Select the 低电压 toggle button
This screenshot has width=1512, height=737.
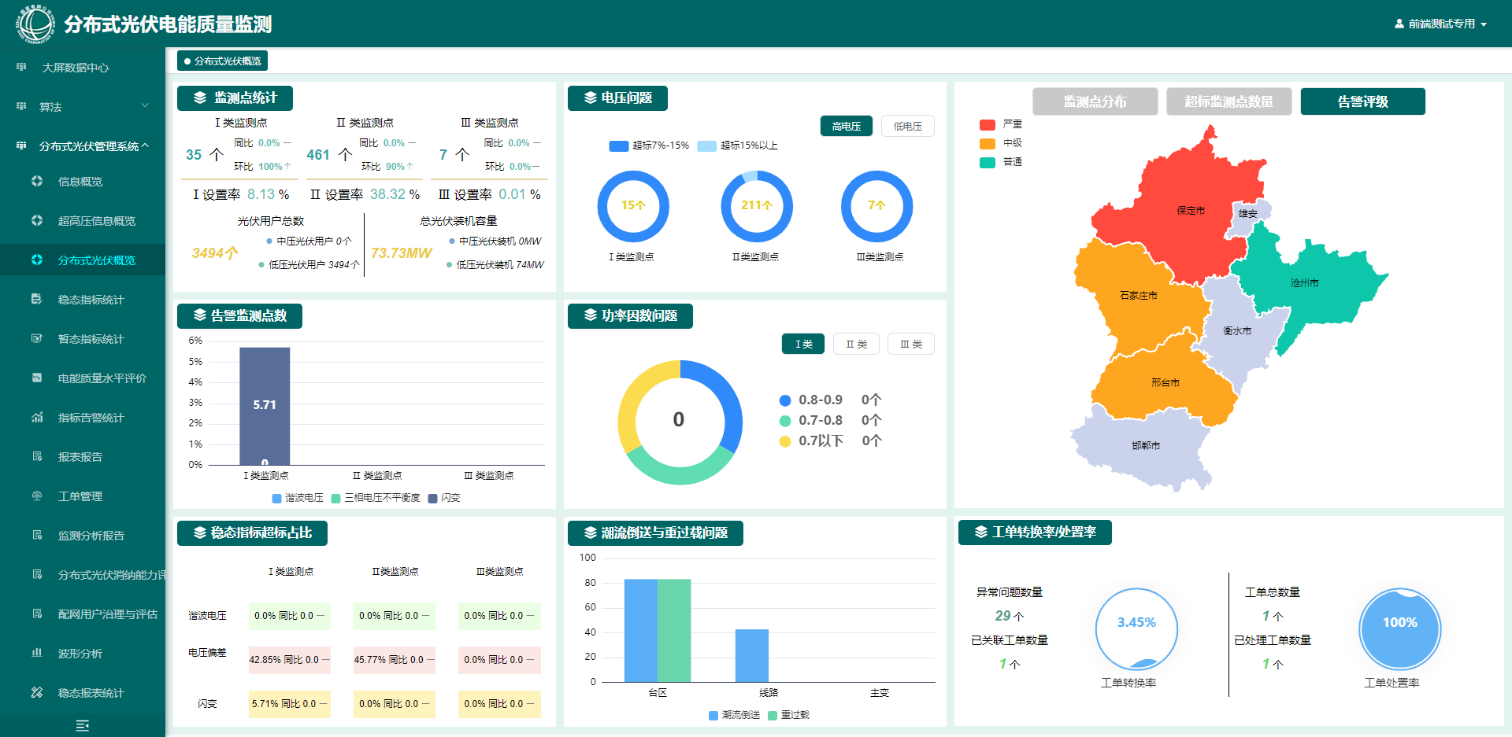click(908, 127)
